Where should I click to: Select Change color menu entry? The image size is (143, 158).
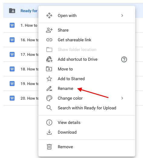pyautogui.click(x=87, y=98)
